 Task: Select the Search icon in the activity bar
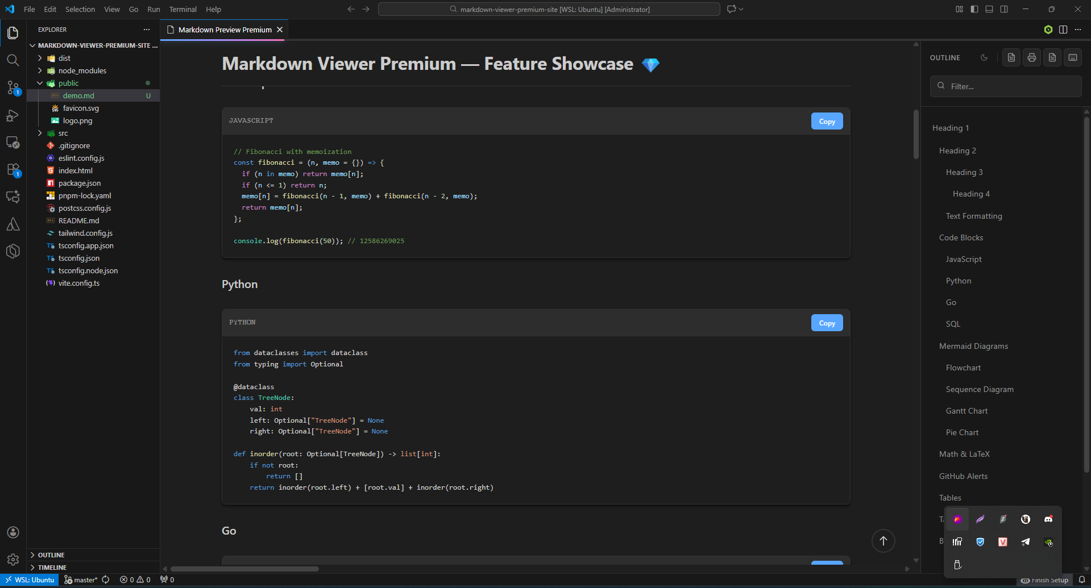(x=13, y=60)
